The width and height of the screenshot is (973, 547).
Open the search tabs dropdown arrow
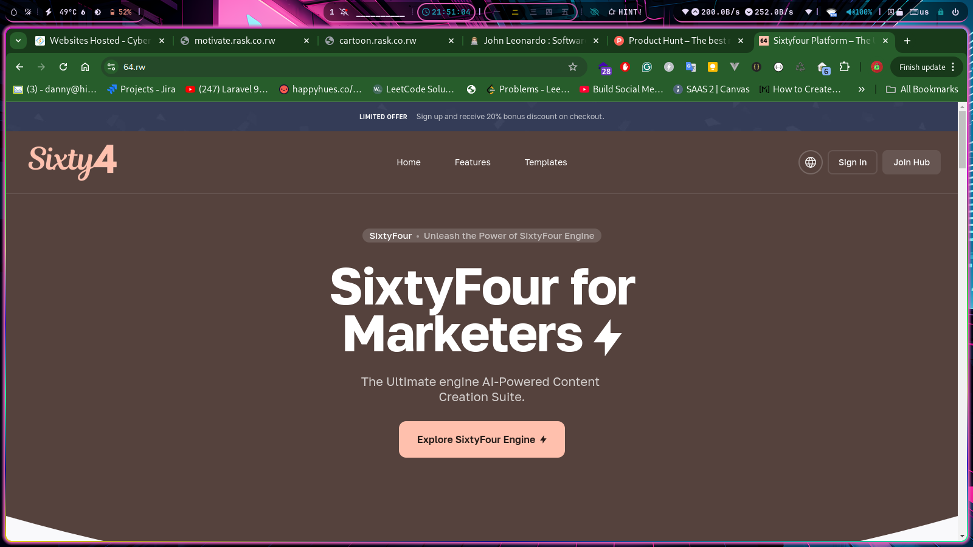[x=18, y=41]
